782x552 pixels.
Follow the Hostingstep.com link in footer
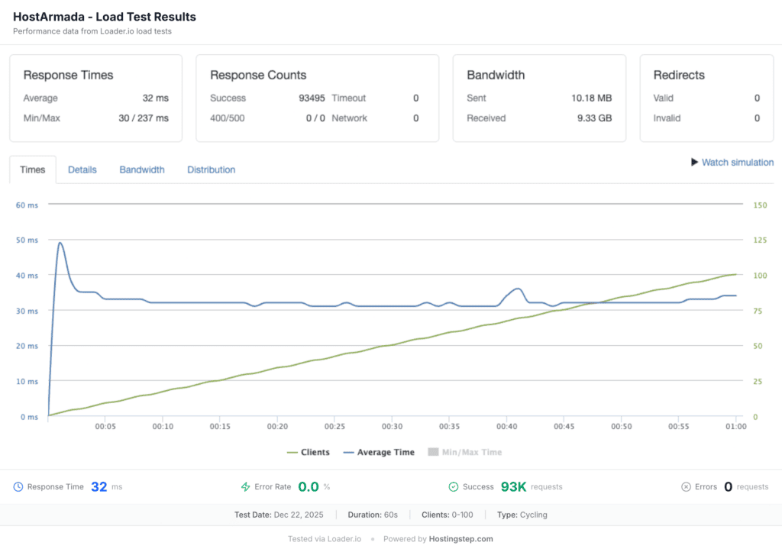click(x=460, y=539)
